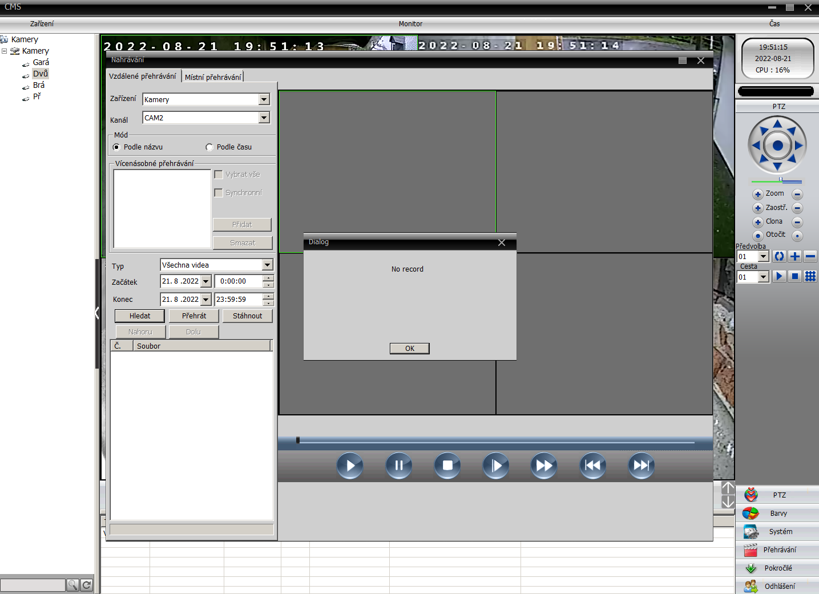Stop the Cesta tour with the square icon
Screen dimensions: 819x594
(794, 277)
